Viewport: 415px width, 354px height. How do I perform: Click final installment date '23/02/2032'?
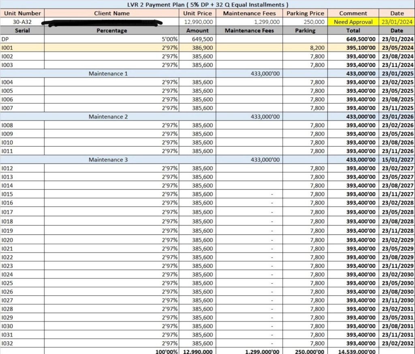coord(397,343)
